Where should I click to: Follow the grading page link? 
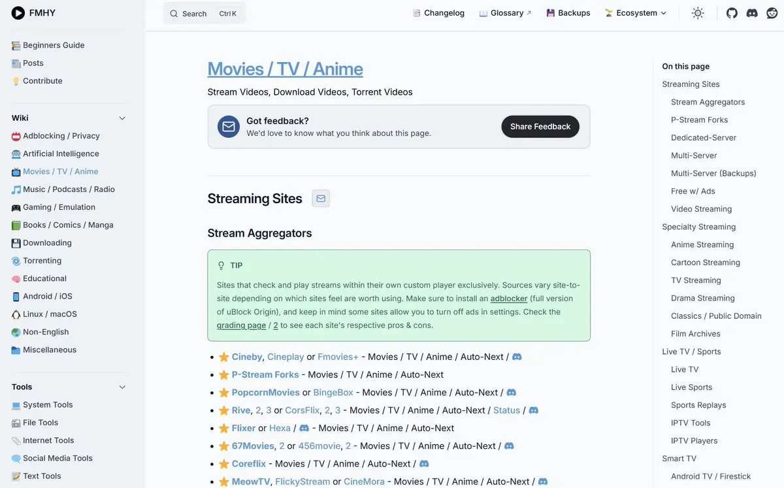click(241, 325)
